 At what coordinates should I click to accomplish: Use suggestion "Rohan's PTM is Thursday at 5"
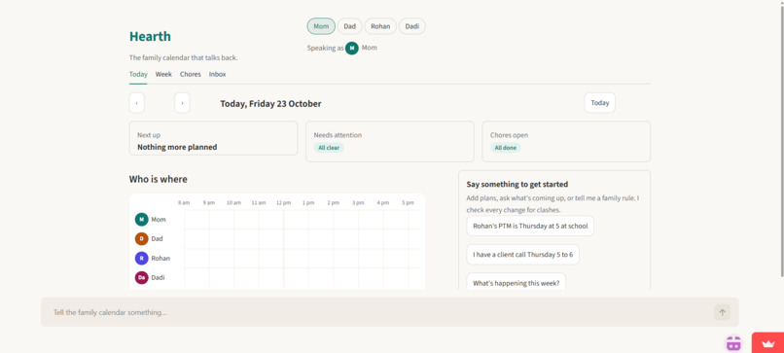pyautogui.click(x=530, y=226)
